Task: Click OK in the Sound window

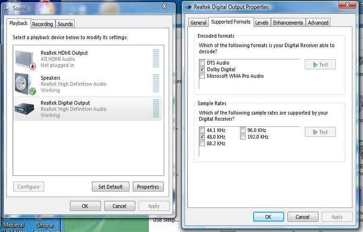Action: click(85, 206)
